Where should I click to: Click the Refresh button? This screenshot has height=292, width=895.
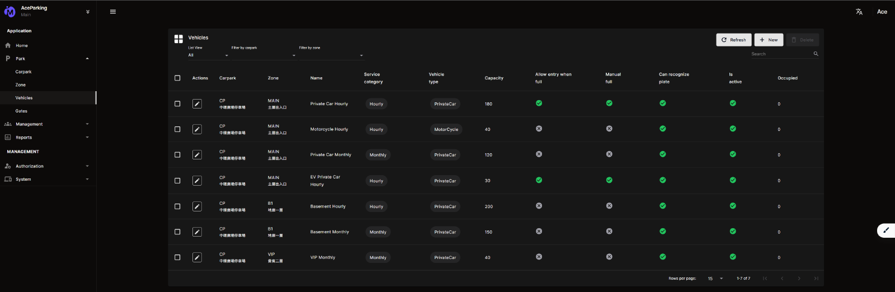(734, 40)
